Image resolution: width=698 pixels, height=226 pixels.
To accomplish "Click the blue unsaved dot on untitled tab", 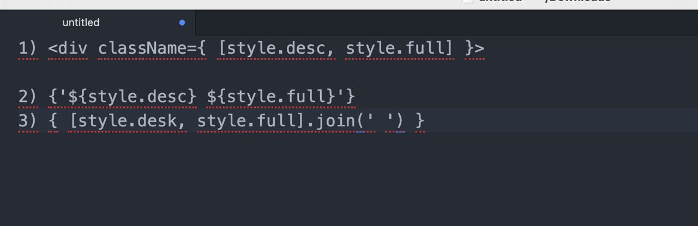I will tap(182, 23).
